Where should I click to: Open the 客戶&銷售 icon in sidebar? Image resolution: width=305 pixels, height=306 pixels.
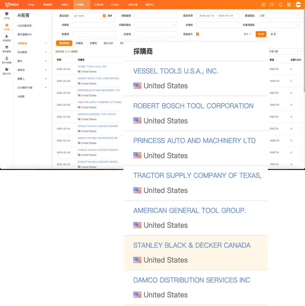(x=7, y=58)
